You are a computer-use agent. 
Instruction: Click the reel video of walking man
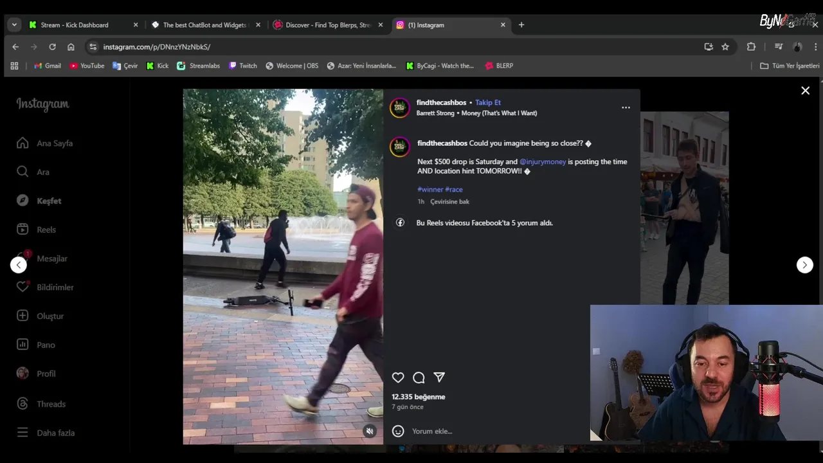tap(283, 266)
